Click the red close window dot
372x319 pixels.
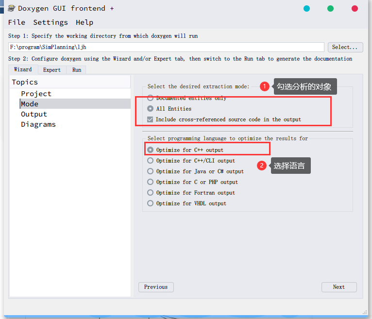pyautogui.click(x=355, y=9)
